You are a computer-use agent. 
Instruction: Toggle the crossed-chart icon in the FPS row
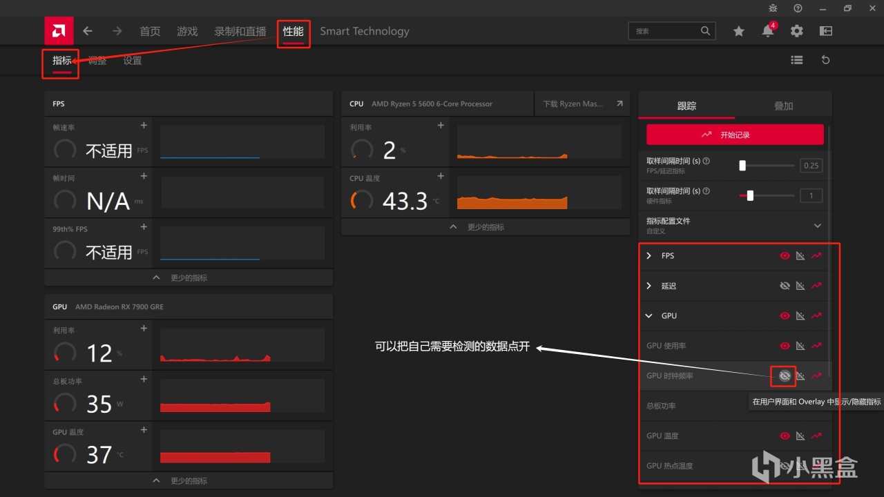tap(800, 255)
